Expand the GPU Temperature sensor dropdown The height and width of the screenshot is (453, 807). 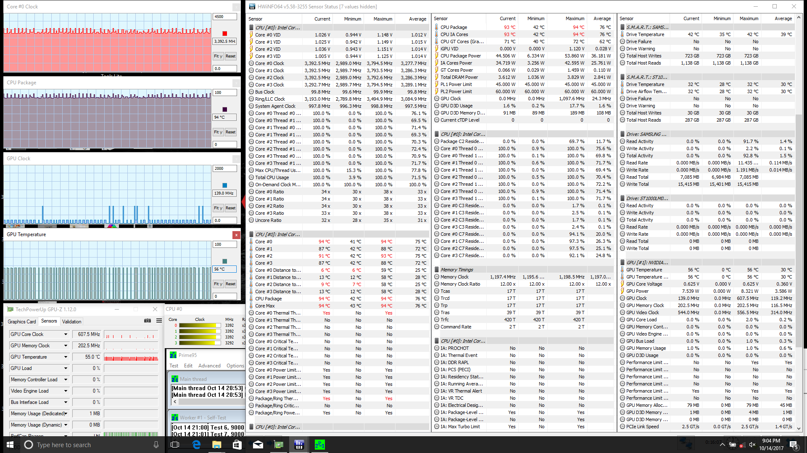(66, 357)
